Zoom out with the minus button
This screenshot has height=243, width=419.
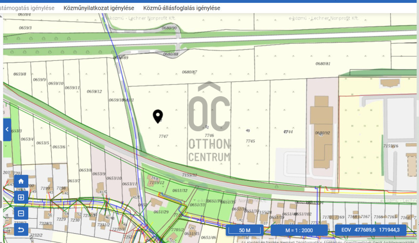tap(21, 213)
